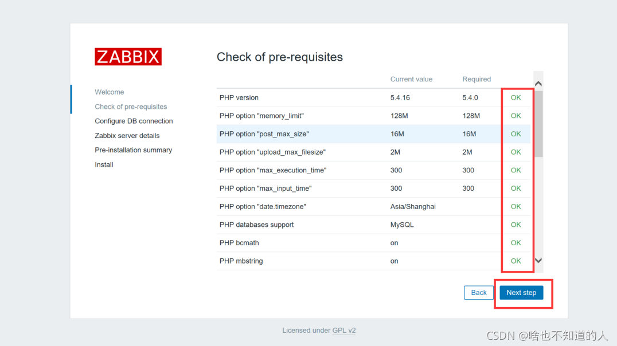Click the OK status for PHP bcmath

click(516, 243)
